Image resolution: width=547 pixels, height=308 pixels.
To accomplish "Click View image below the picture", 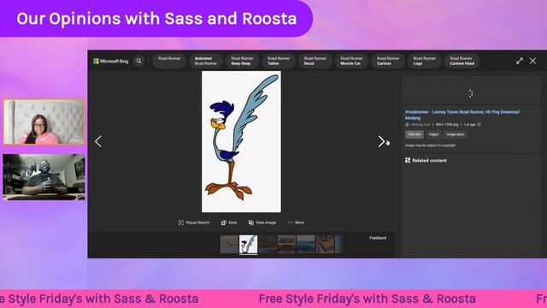I will click(262, 222).
